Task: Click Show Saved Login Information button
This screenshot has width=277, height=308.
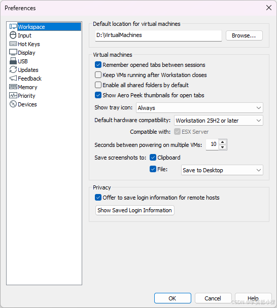Action: (135, 210)
